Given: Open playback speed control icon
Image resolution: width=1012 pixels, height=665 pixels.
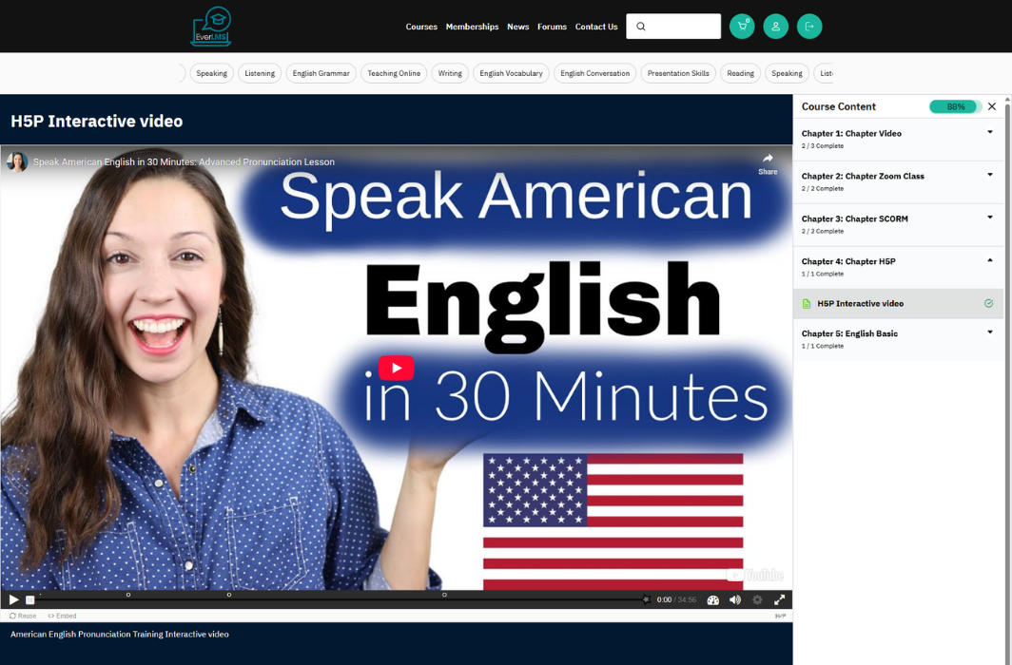Looking at the screenshot, I should [712, 600].
